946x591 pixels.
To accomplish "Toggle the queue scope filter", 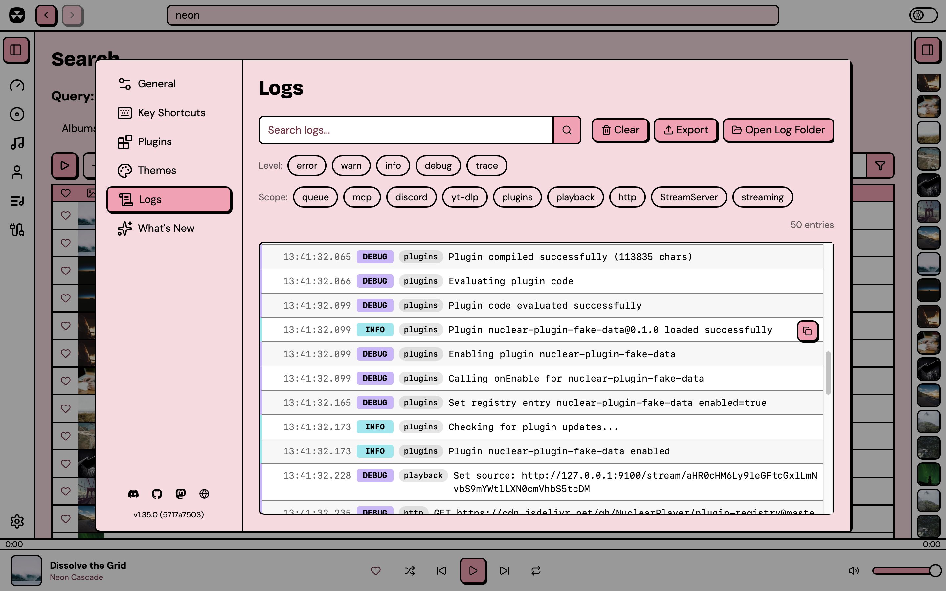I will pos(315,197).
